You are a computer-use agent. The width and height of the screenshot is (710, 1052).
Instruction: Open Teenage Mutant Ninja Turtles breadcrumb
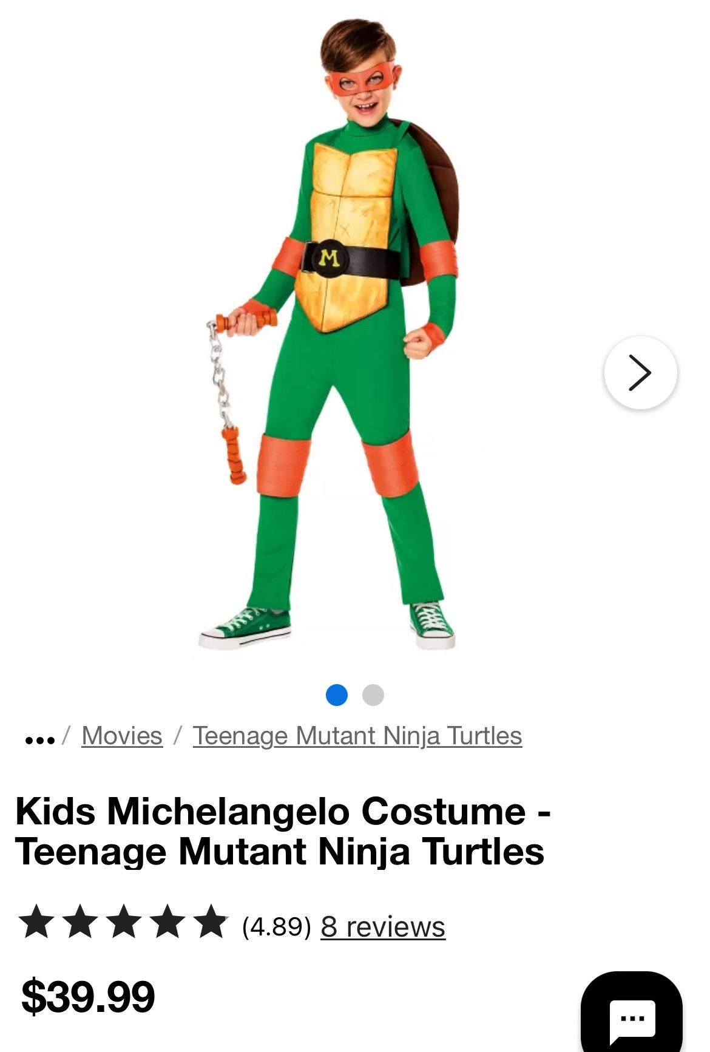[x=357, y=736]
